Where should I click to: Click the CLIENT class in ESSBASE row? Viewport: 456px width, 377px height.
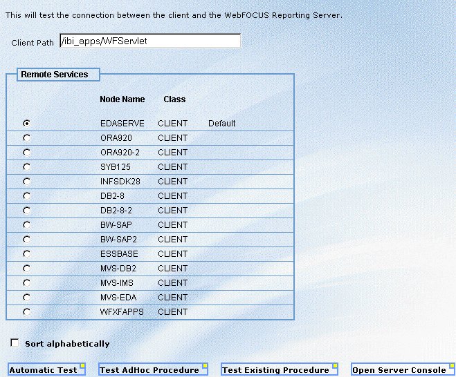click(172, 254)
